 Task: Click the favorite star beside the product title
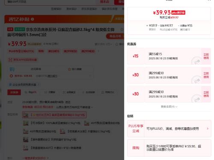pyautogui.click(x=122, y=29)
